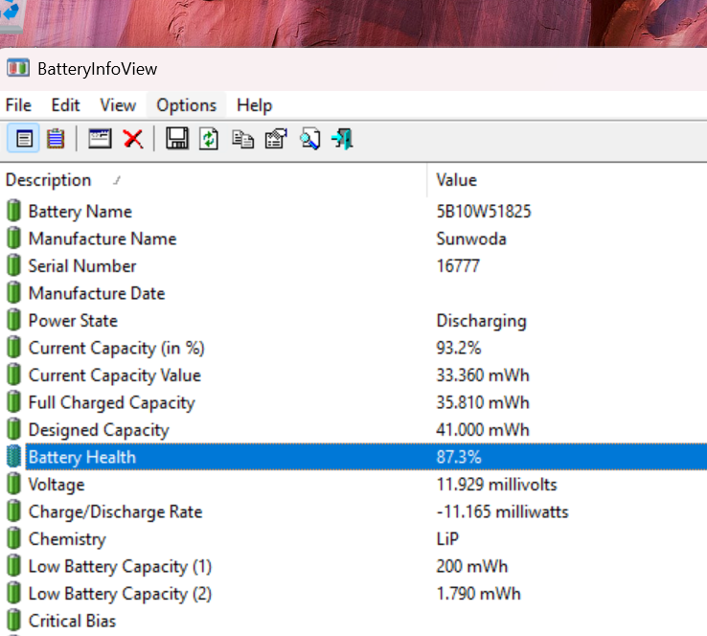Sort by the Description column header
Image resolution: width=707 pixels, height=636 pixels.
[48, 180]
